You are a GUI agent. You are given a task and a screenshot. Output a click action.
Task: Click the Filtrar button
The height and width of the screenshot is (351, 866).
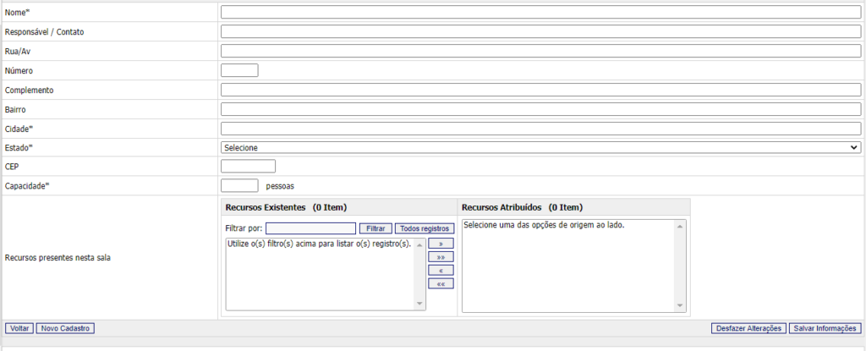pyautogui.click(x=375, y=228)
